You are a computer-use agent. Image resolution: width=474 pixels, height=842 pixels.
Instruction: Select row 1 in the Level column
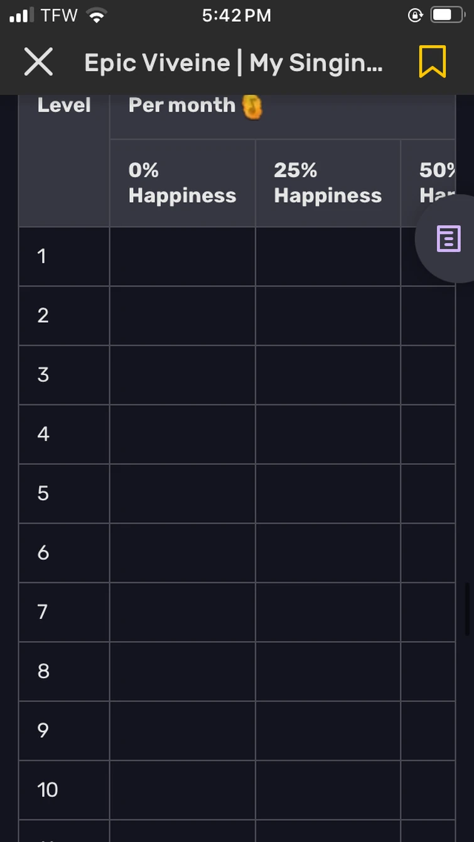63,256
